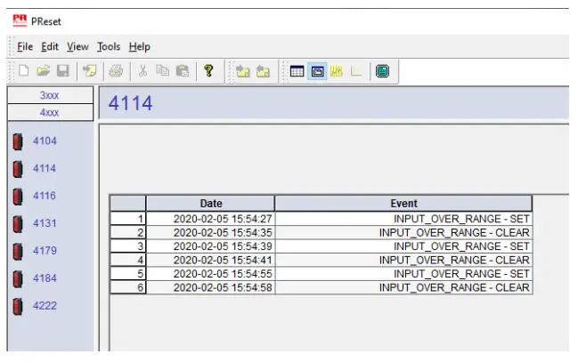The height and width of the screenshot is (362, 578).
Task: Click the faded axis chart icon
Action: [x=356, y=71]
